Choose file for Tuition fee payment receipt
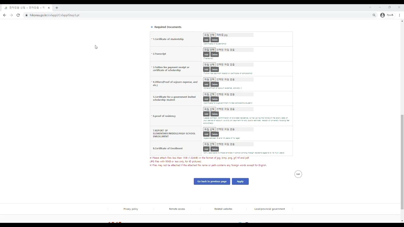The image size is (404, 227). [209, 65]
